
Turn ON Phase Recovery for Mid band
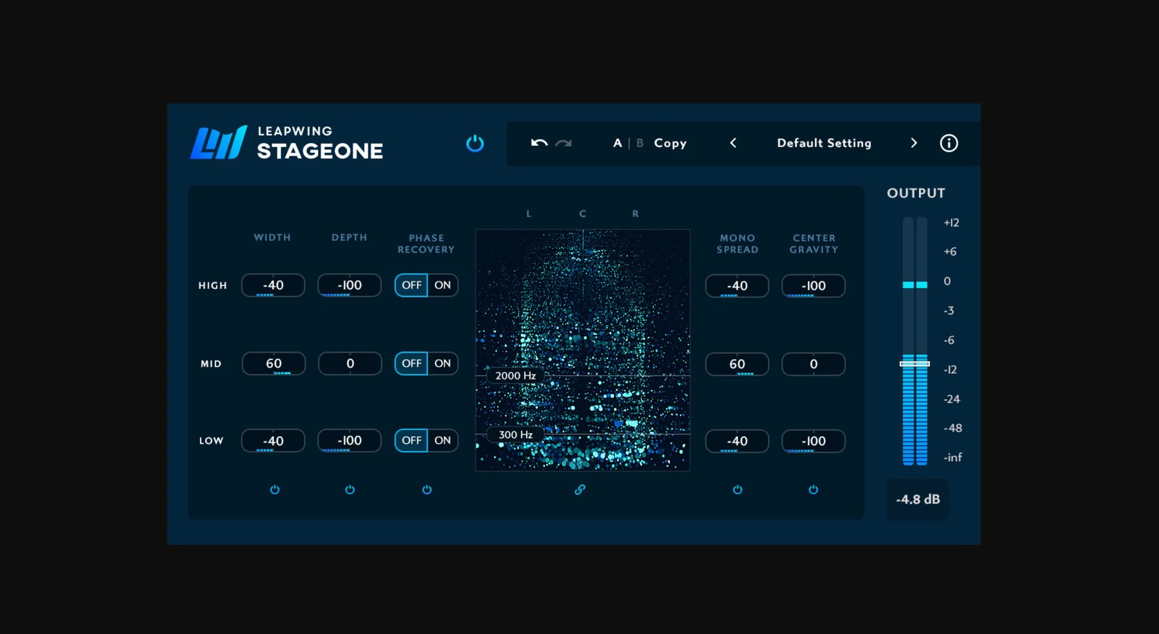tap(442, 363)
